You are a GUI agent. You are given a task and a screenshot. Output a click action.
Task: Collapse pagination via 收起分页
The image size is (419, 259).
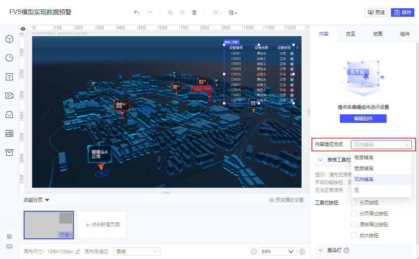[36, 200]
